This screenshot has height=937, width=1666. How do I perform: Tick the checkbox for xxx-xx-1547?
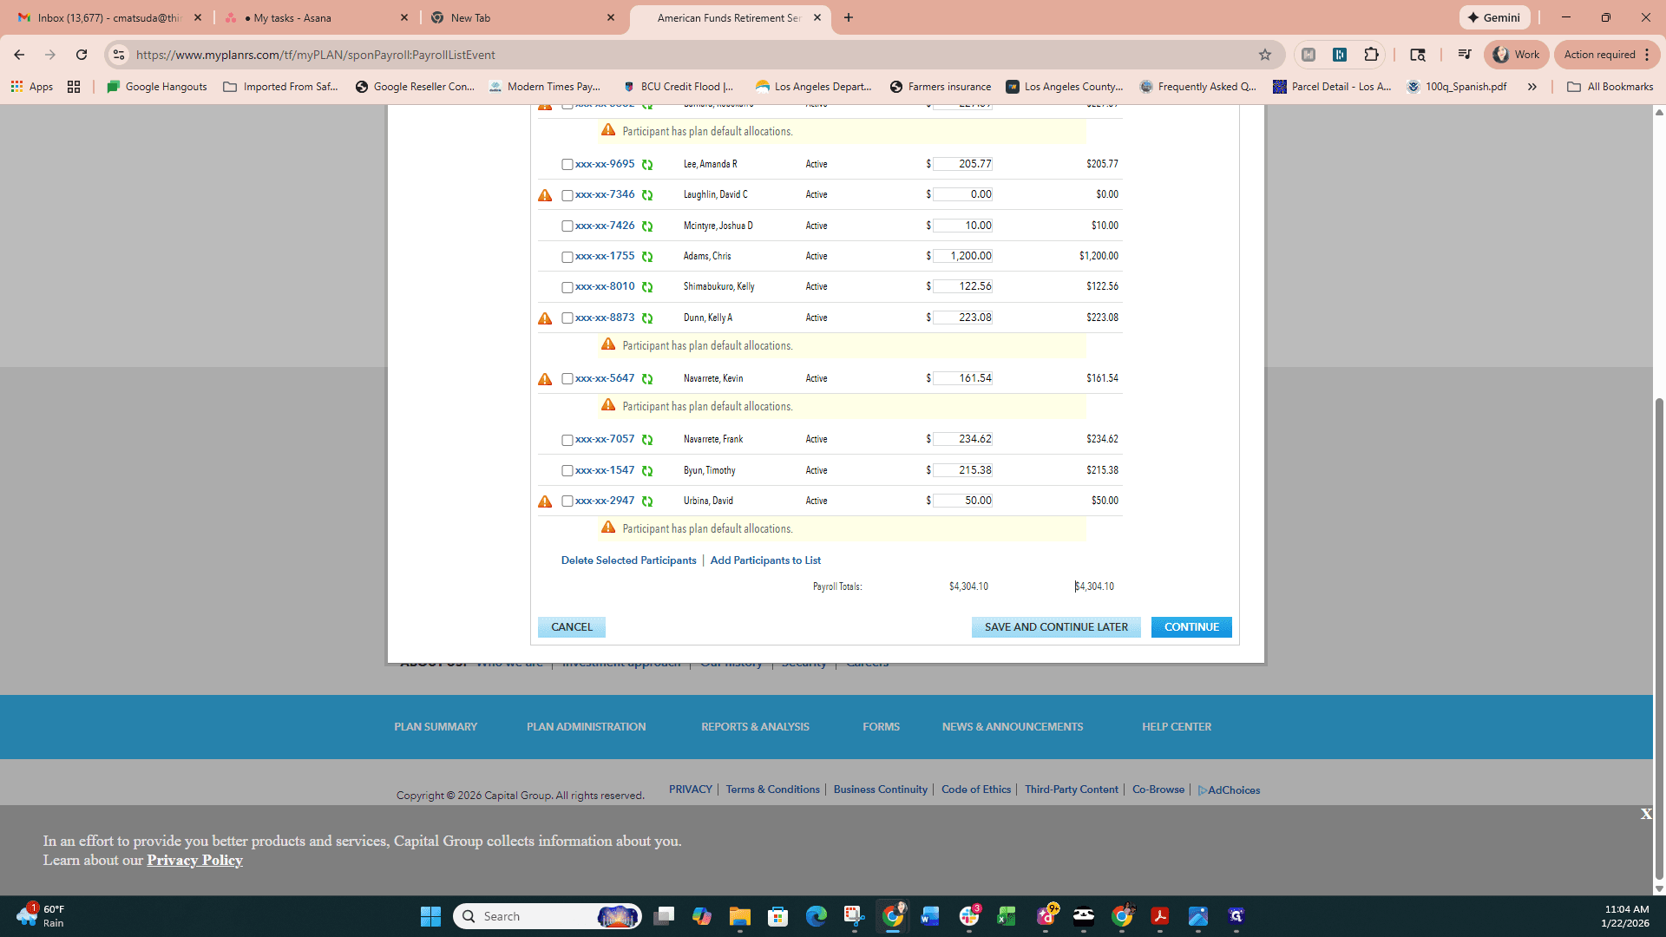567,471
